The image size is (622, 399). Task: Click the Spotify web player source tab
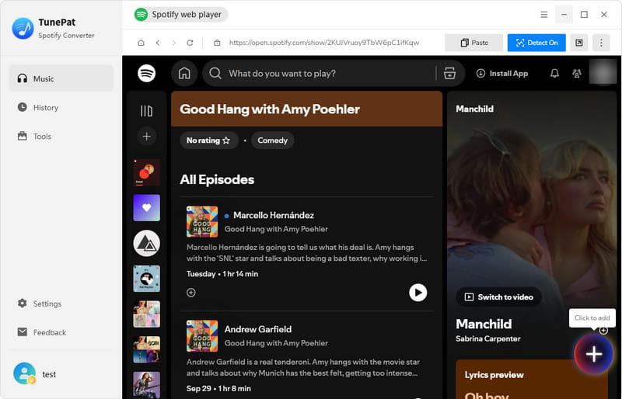pyautogui.click(x=180, y=15)
